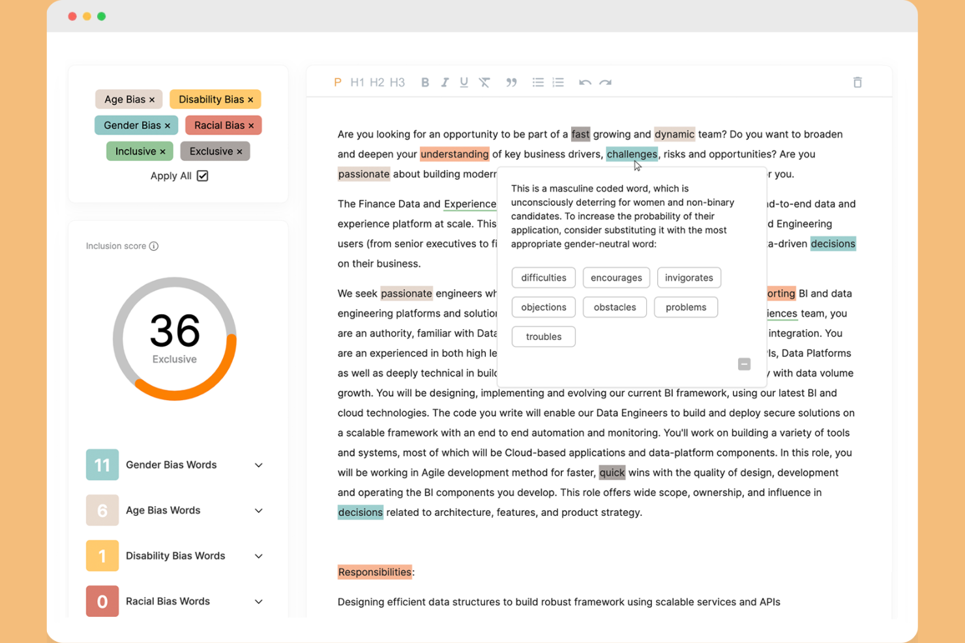Minimize the suggestion popup
This screenshot has width=965, height=643.
(x=744, y=364)
